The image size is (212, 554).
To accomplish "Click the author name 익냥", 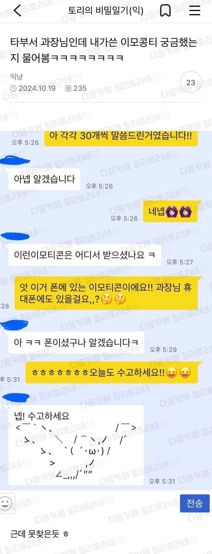I will (17, 76).
